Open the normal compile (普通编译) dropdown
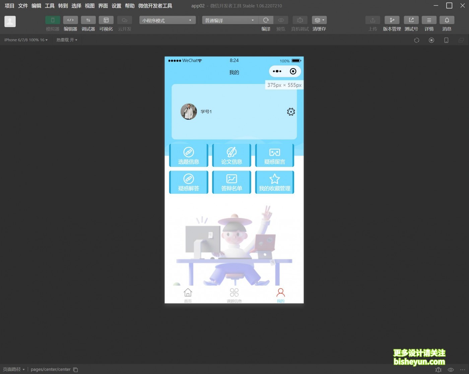The image size is (469, 374). tap(229, 20)
